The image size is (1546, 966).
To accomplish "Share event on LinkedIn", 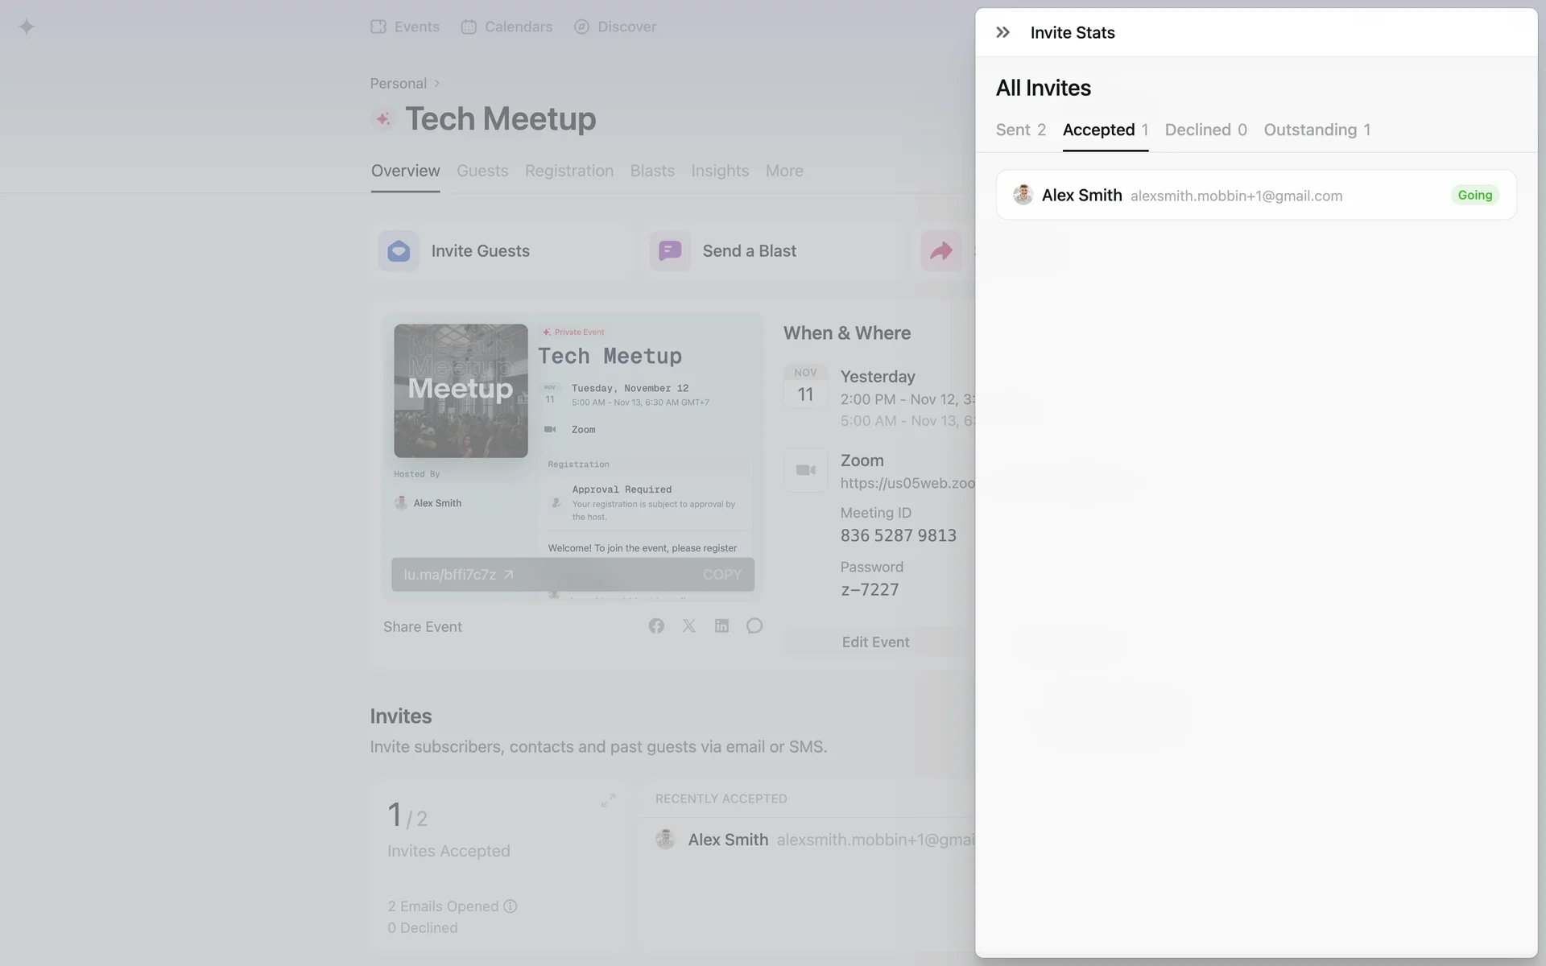I will tap(721, 626).
